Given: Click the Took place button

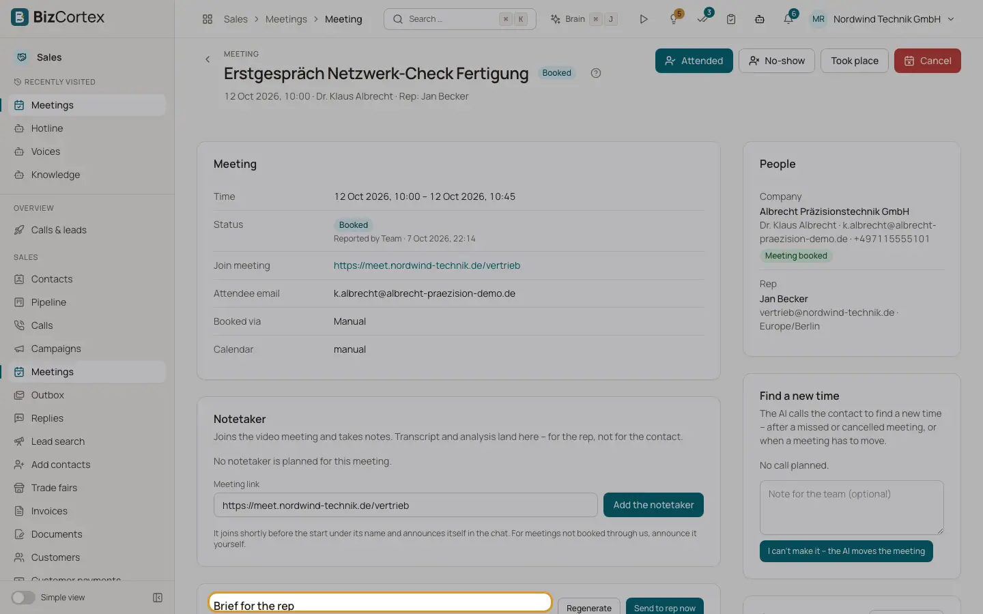Looking at the screenshot, I should pos(855,61).
